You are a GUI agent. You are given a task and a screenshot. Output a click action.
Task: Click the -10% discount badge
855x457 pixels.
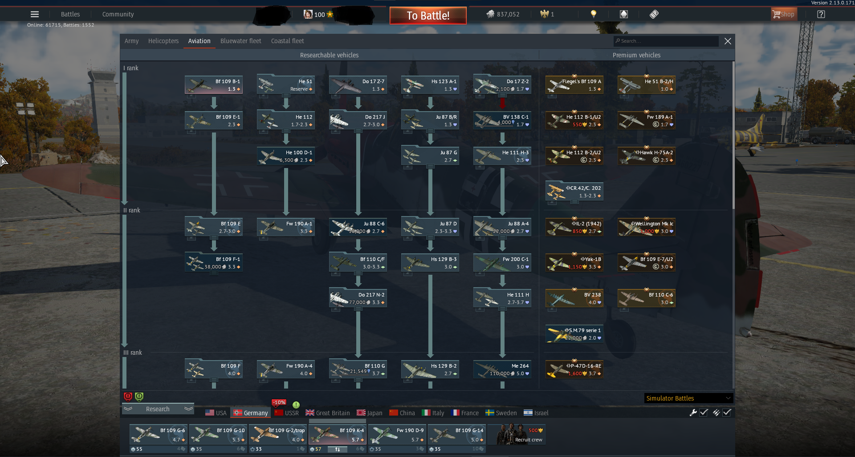pos(279,403)
